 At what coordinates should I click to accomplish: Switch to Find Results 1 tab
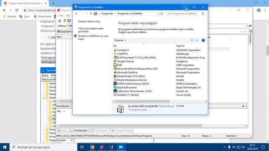pos(80,130)
